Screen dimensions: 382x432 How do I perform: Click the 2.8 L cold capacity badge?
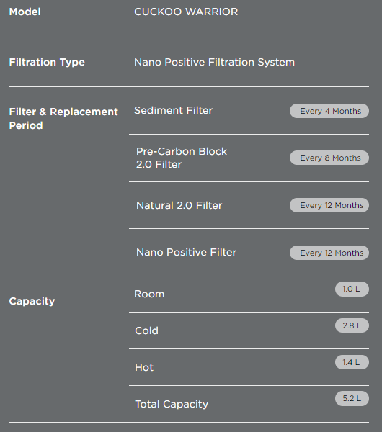click(x=352, y=325)
